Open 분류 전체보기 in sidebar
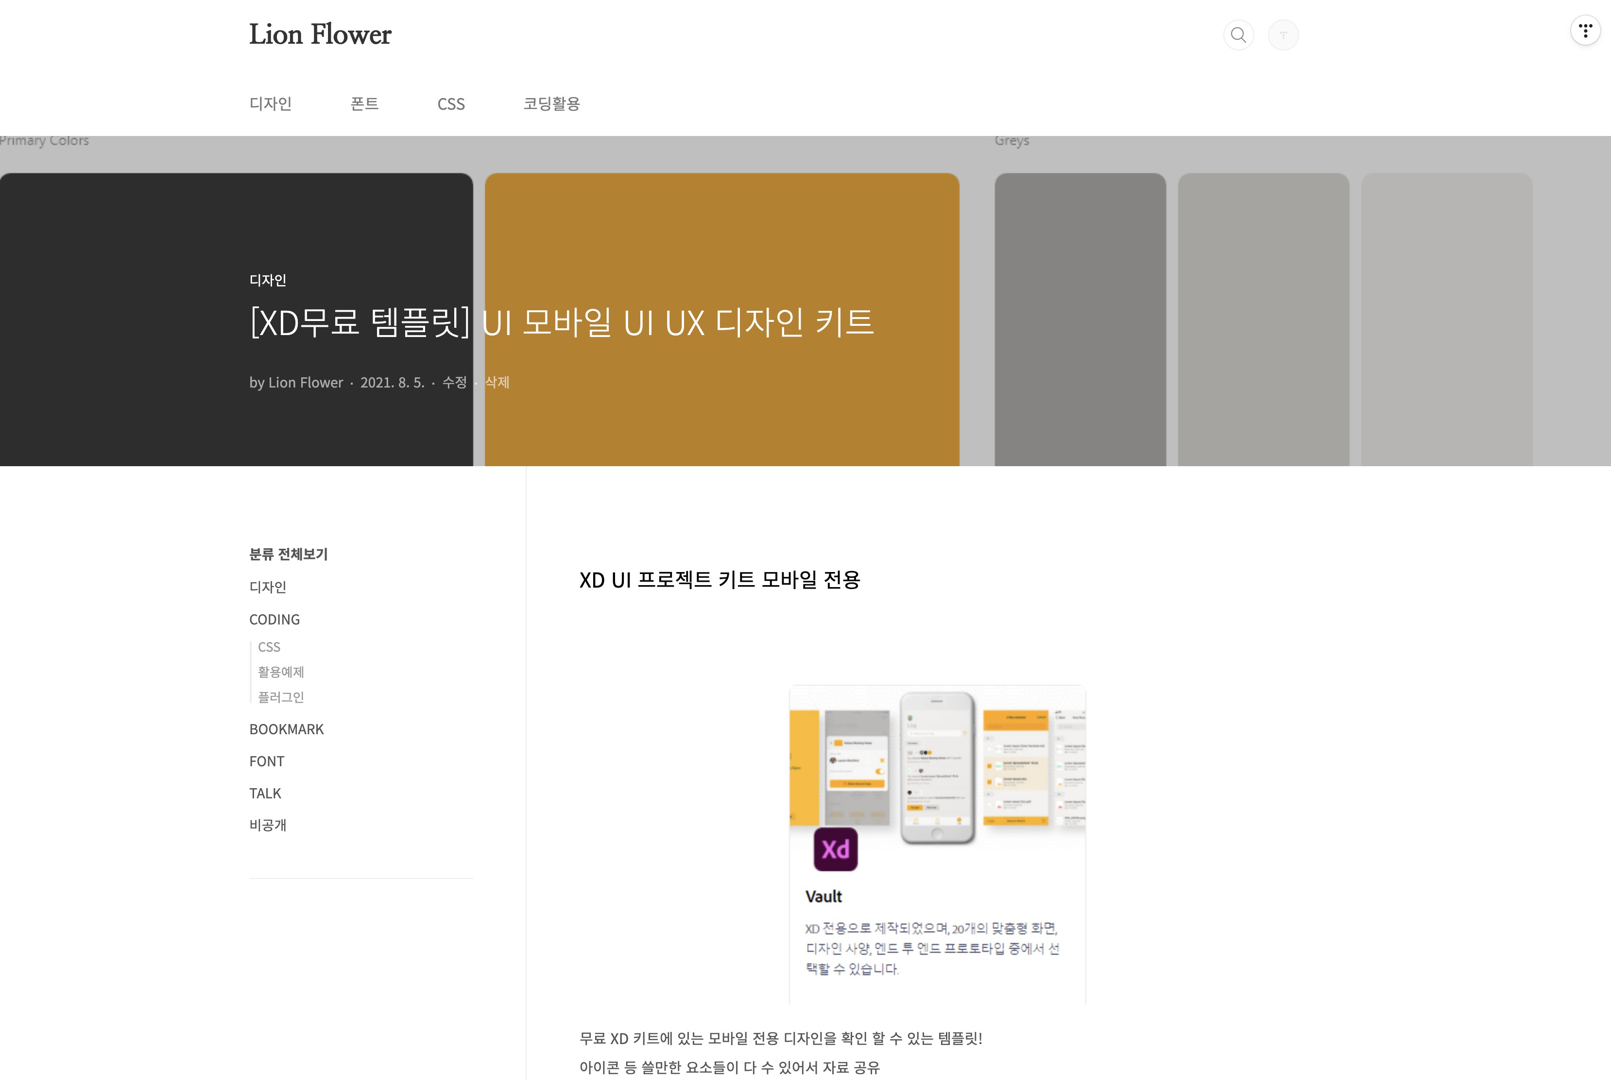Screen dimensions: 1611x1080 288,555
